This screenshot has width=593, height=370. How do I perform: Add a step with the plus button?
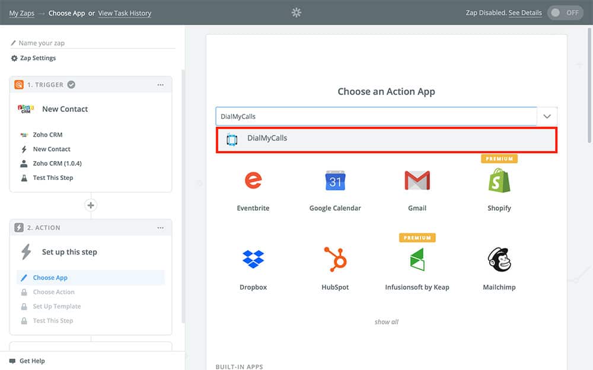(x=91, y=205)
